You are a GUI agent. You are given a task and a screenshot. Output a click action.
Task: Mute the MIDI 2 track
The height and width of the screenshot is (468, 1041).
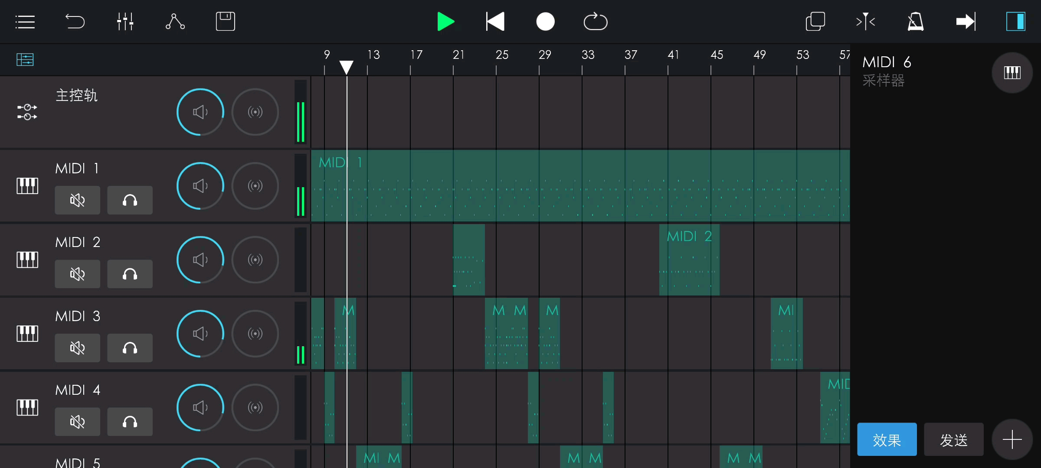tap(77, 274)
